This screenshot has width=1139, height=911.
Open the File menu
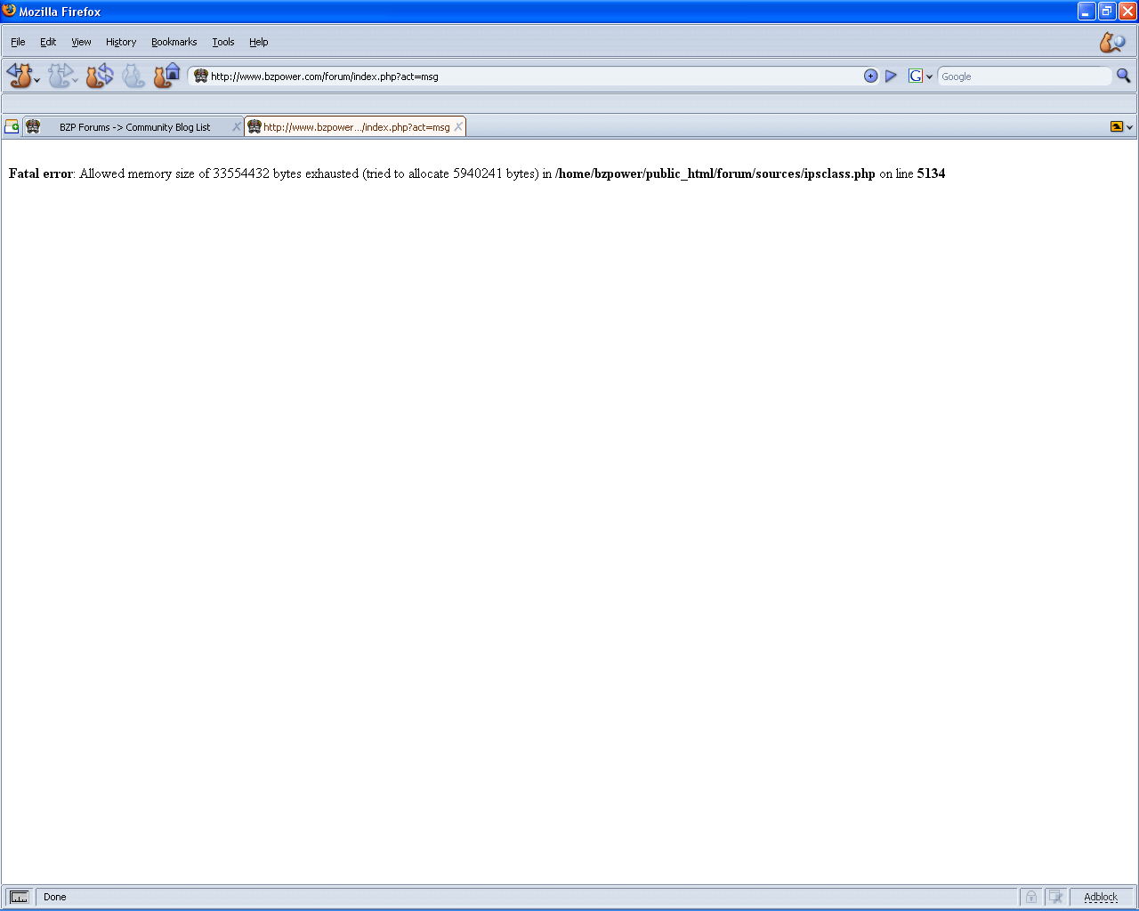(18, 42)
